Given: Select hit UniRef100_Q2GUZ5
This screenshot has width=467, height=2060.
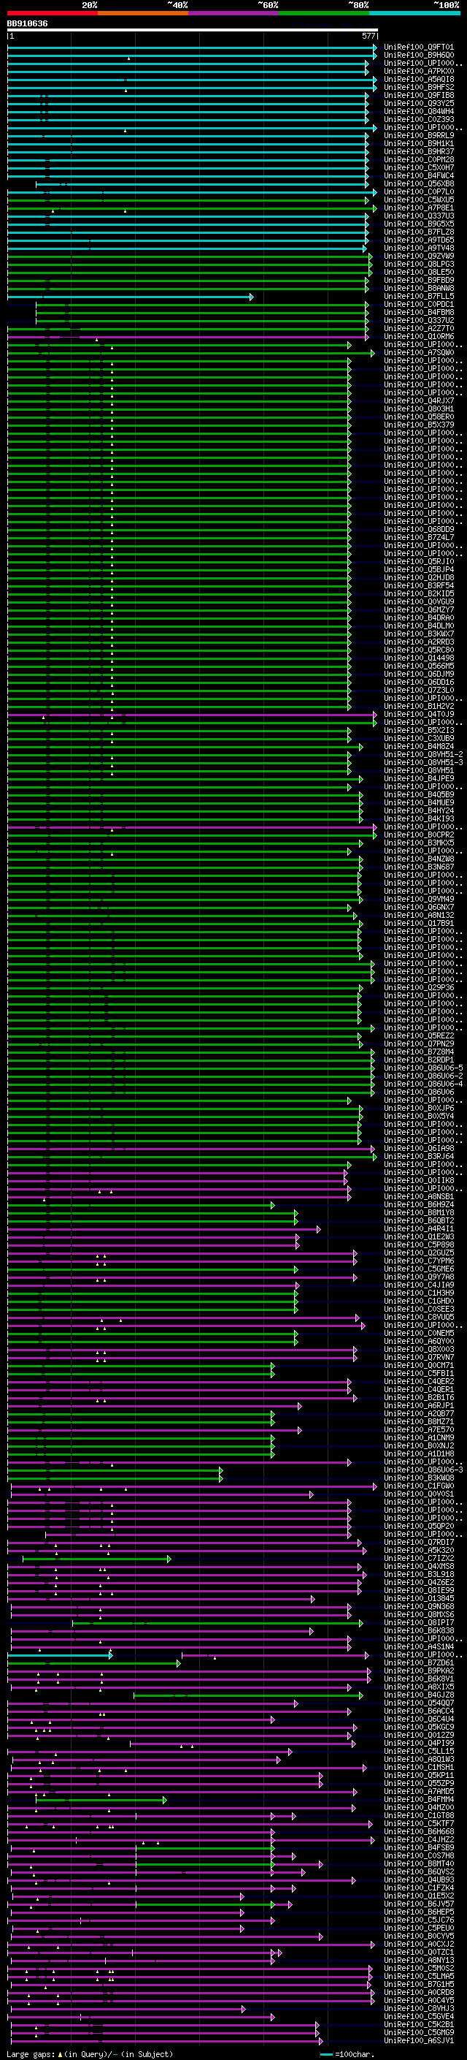Looking at the screenshot, I should (x=419, y=1253).
